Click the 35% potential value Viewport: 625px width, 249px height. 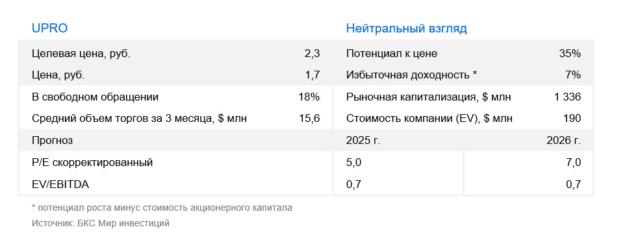(x=570, y=54)
